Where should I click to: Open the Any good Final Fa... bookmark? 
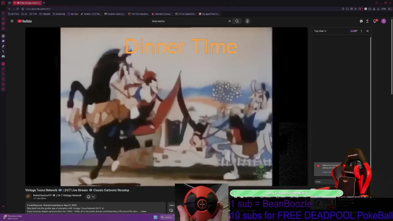tap(209, 14)
